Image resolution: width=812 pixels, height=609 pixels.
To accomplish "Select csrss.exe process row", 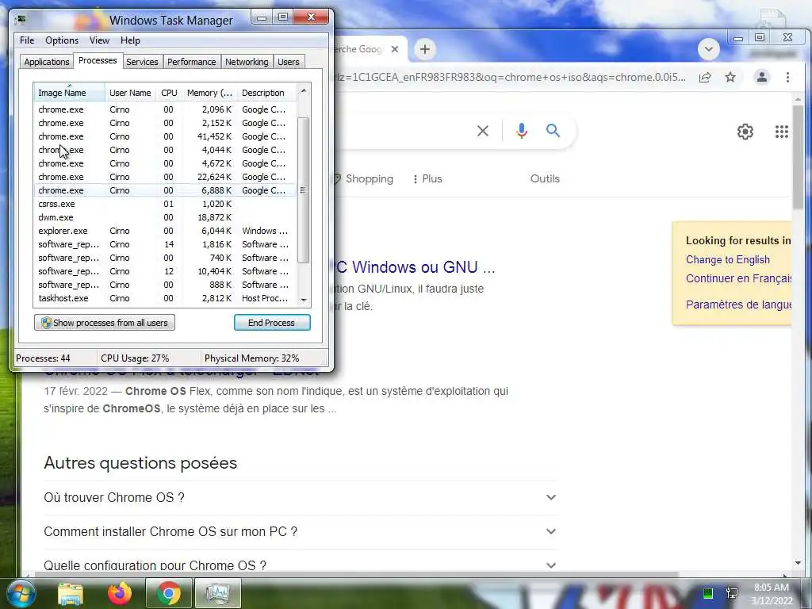I will (165, 204).
